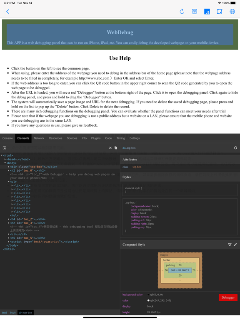Clear selection with the X icon
This screenshot has height=320, width=240.
point(110,148)
